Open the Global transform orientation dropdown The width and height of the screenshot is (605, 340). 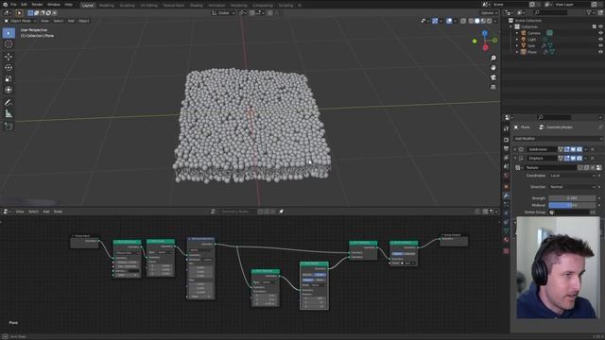click(223, 12)
